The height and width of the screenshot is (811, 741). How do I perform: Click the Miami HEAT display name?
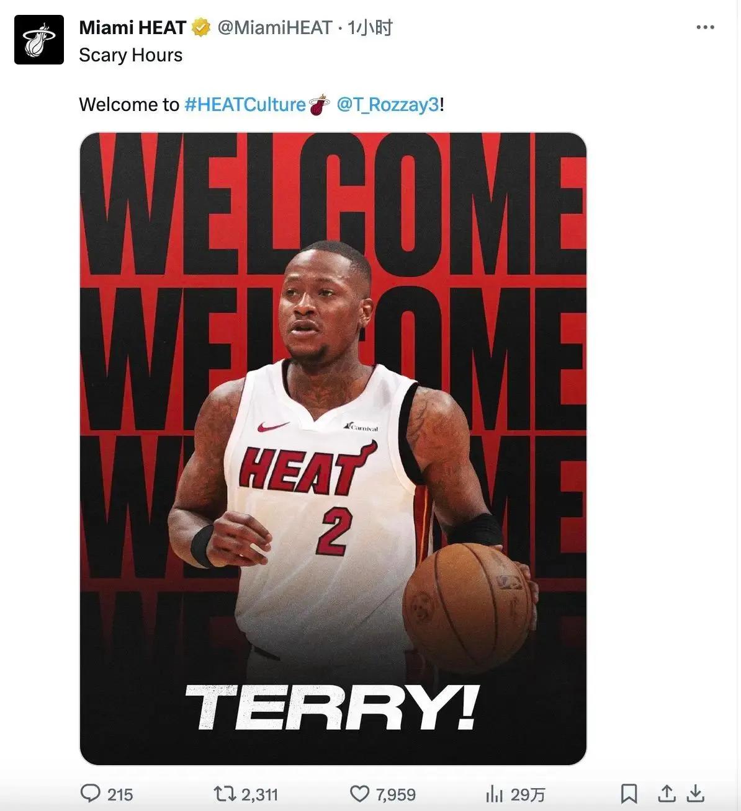click(x=133, y=28)
